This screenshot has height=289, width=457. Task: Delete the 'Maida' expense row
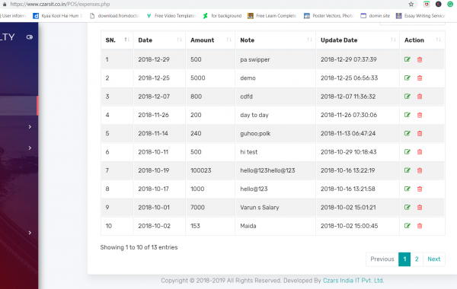click(420, 226)
